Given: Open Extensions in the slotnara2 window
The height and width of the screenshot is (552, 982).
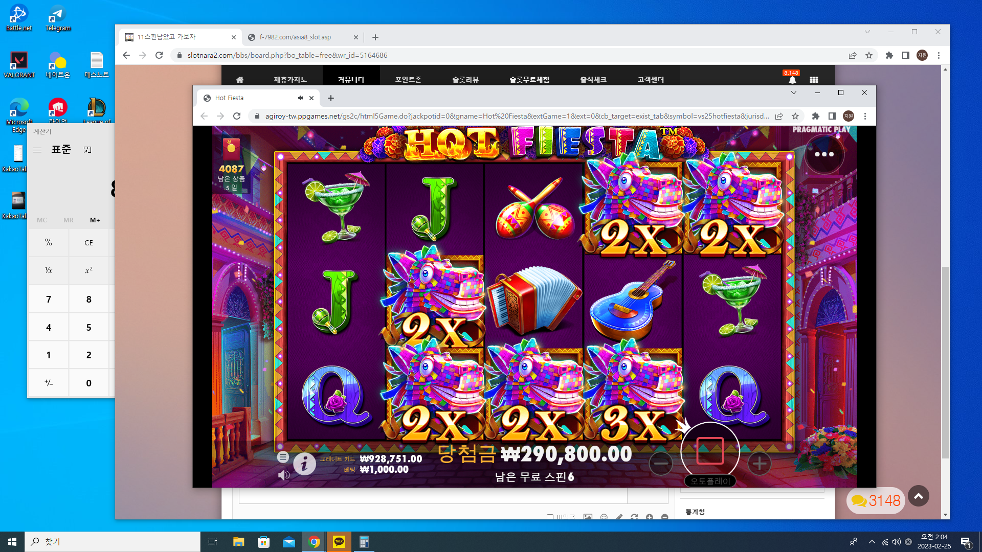Looking at the screenshot, I should (889, 55).
